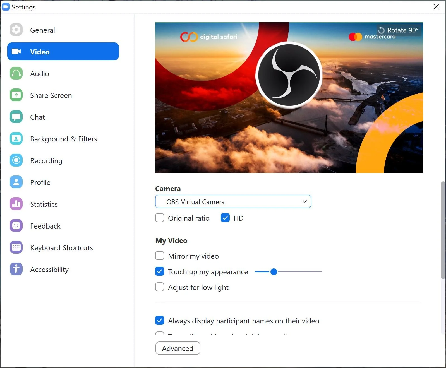Disable Touch up my appearance
The height and width of the screenshot is (368, 446).
tap(160, 271)
